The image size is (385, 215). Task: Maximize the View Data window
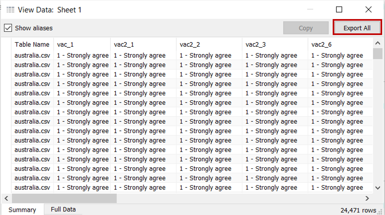(x=339, y=10)
